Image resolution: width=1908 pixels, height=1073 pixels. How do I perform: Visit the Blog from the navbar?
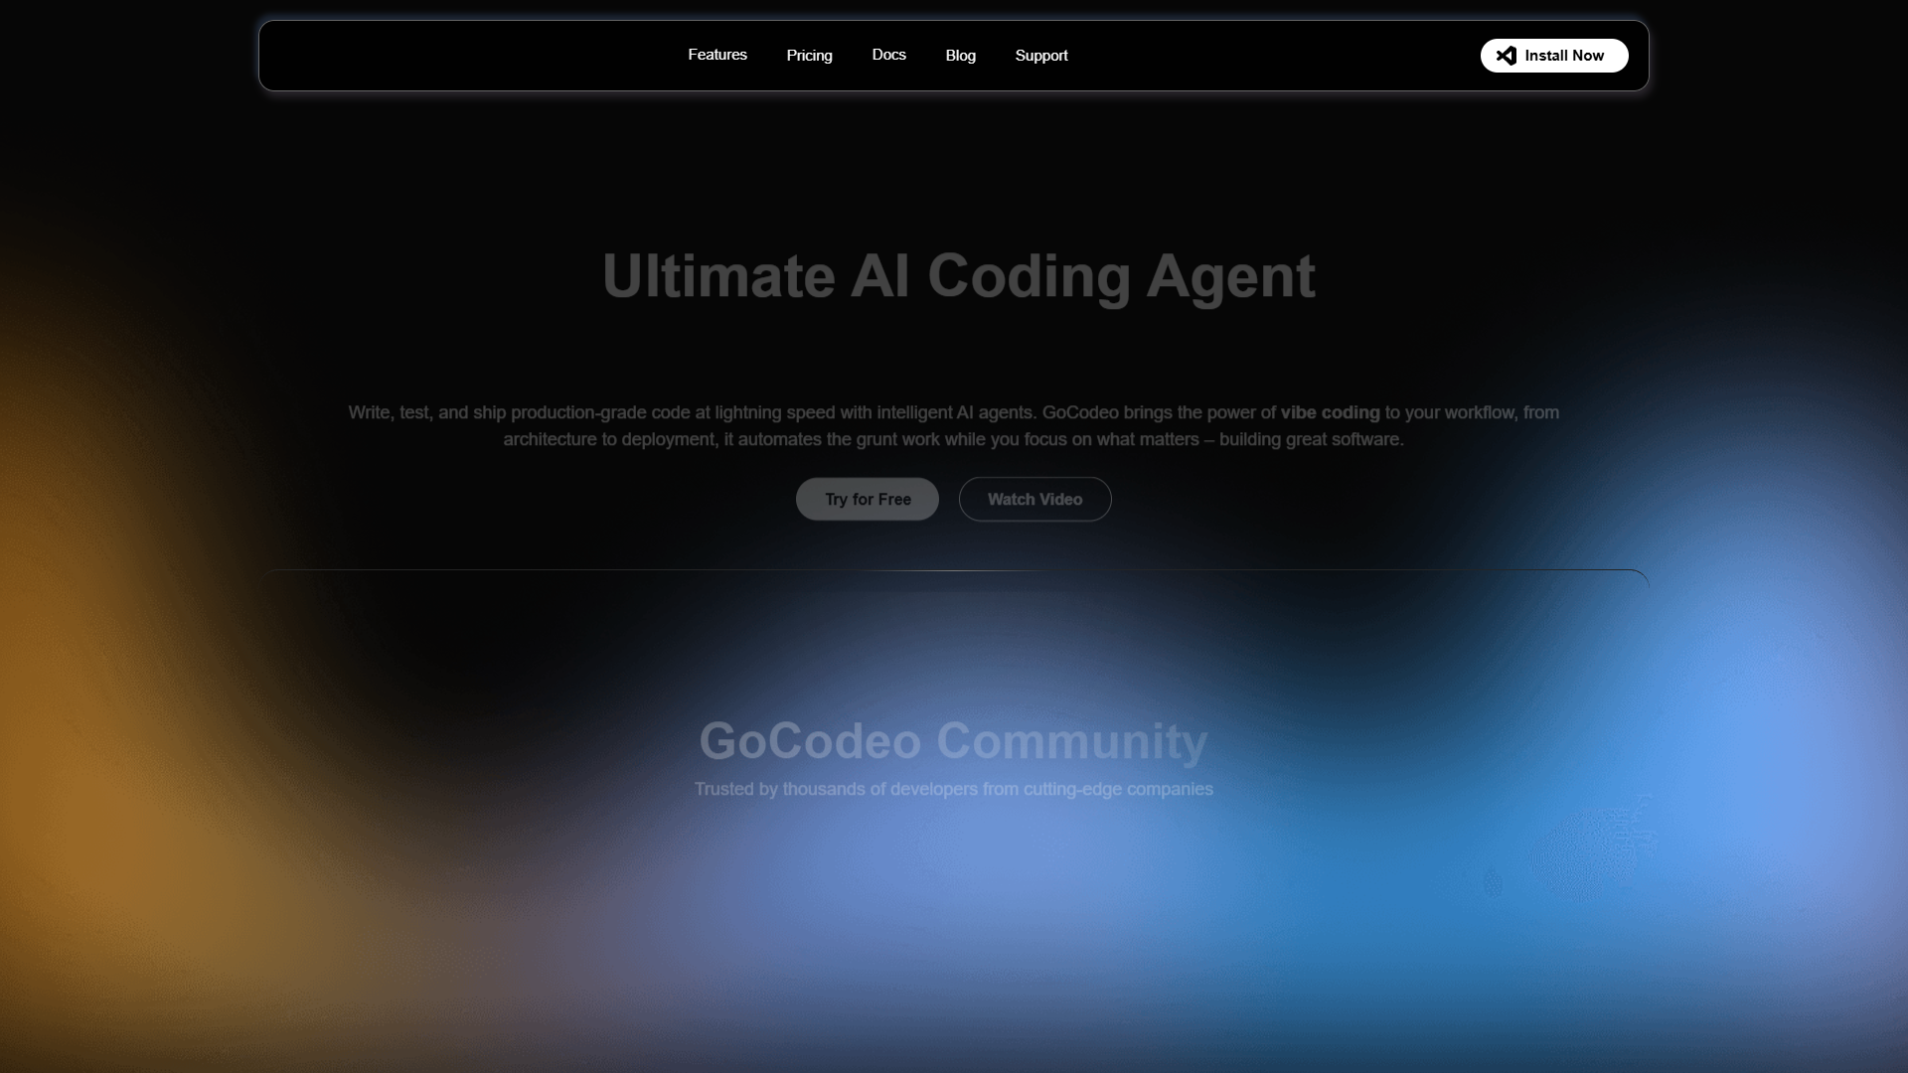[x=961, y=56]
